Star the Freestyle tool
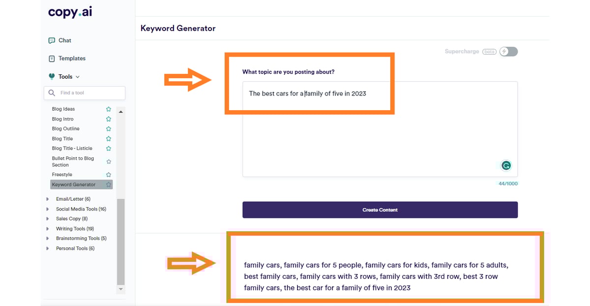 109,175
